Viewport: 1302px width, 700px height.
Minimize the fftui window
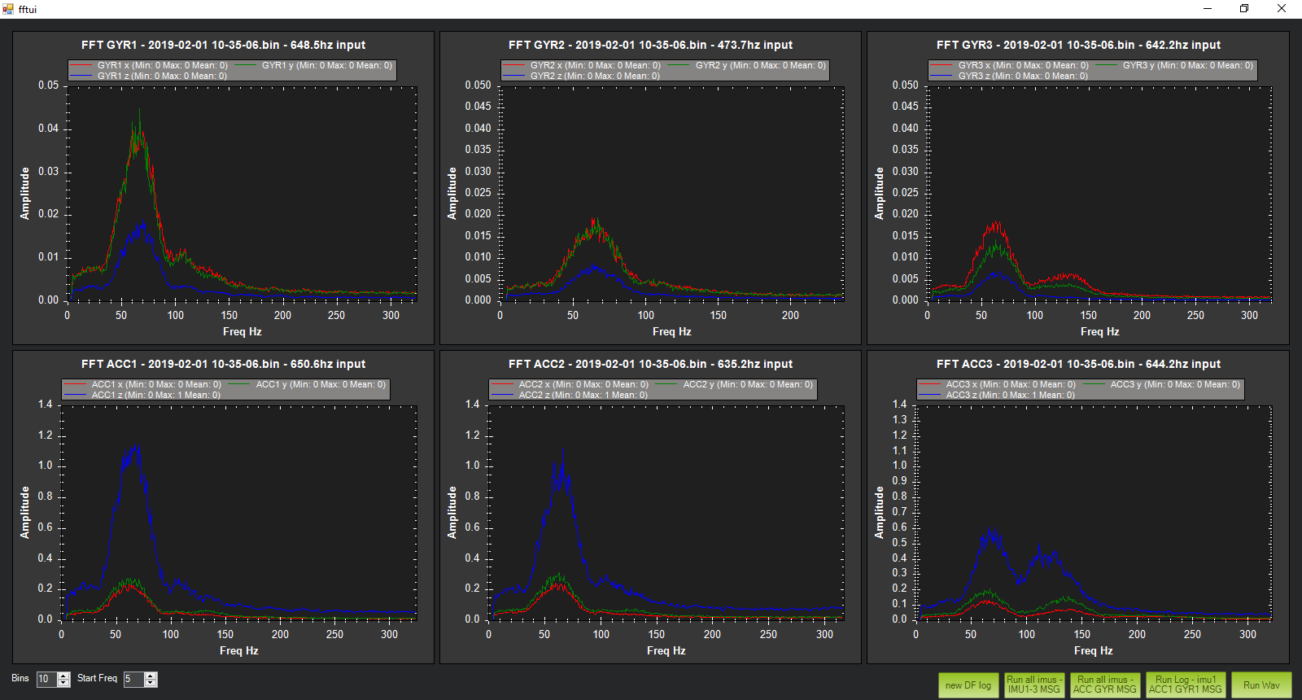point(1208,9)
